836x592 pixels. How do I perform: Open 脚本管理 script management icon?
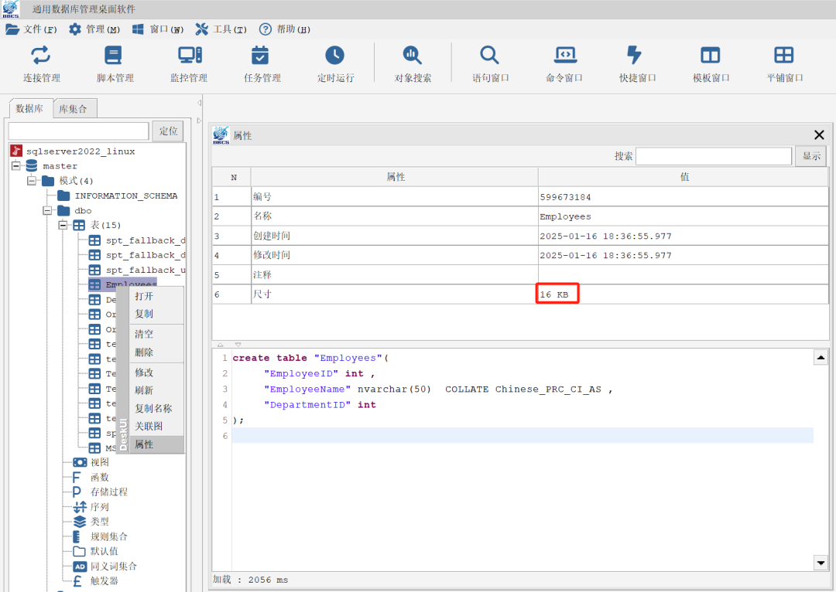click(x=115, y=56)
